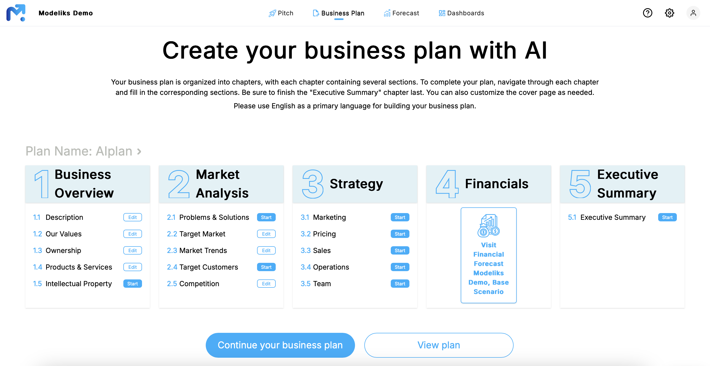This screenshot has height=366, width=710.
Task: Select the Forecast tab
Action: pos(402,13)
